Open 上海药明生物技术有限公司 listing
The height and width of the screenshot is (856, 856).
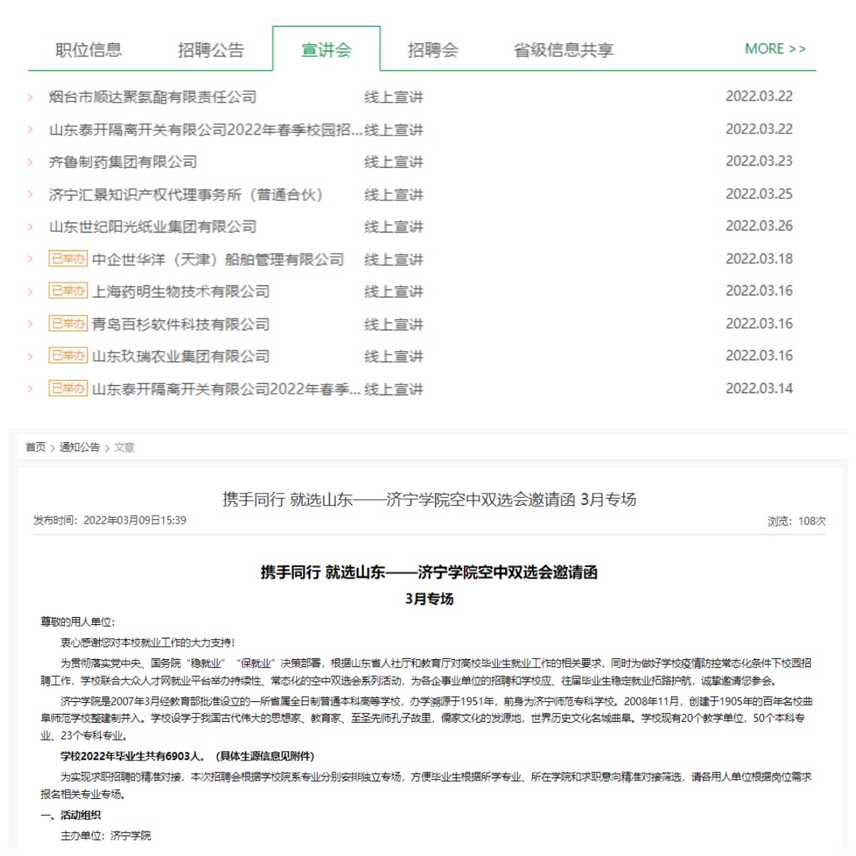point(181,292)
